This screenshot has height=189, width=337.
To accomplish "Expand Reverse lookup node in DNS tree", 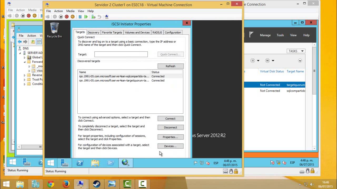I will tap(25, 75).
